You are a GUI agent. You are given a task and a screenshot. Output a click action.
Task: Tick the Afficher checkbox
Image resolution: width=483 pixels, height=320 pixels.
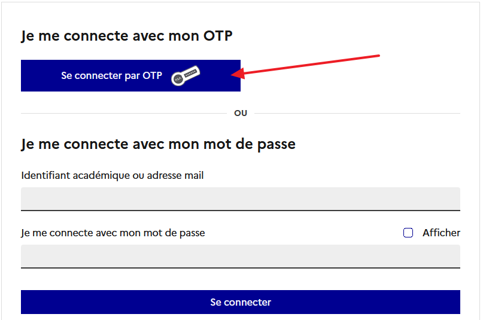point(408,233)
